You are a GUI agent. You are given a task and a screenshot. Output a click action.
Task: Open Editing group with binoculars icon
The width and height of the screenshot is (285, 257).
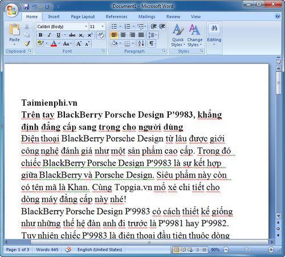pyautogui.click(x=214, y=29)
